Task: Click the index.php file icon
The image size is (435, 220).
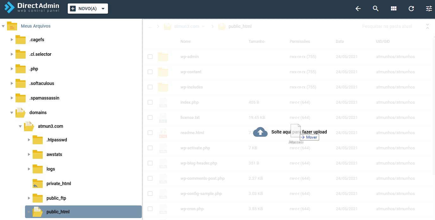Action: coord(163,102)
